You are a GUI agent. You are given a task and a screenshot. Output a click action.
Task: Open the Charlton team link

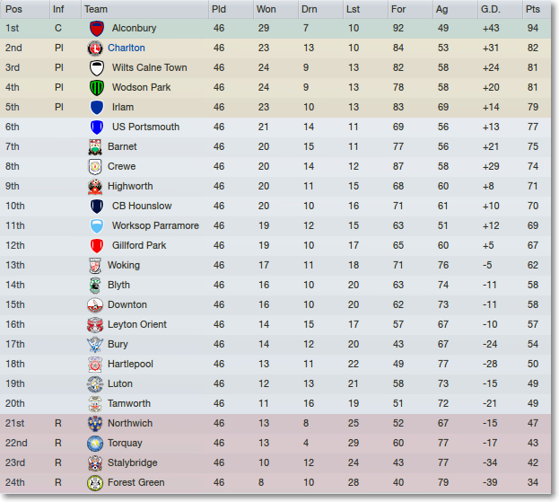click(x=127, y=48)
